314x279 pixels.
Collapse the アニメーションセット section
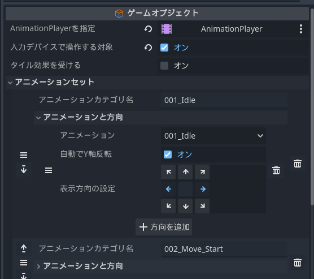(x=10, y=83)
